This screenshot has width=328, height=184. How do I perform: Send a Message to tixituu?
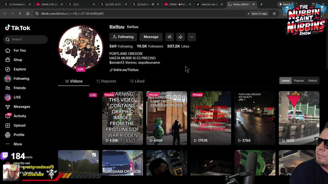click(151, 37)
